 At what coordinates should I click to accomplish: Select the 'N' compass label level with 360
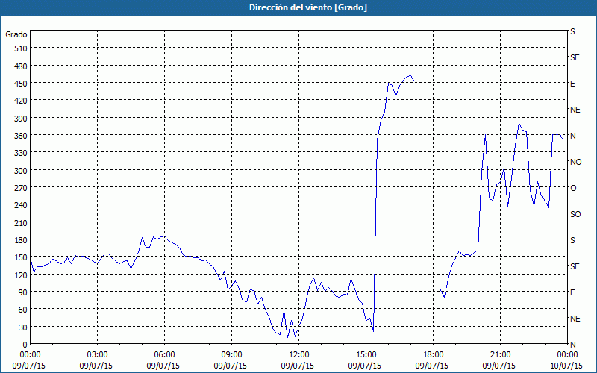click(x=572, y=136)
